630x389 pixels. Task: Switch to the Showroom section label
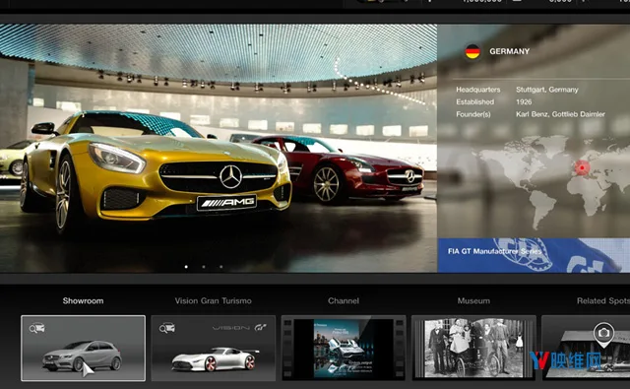pyautogui.click(x=83, y=301)
